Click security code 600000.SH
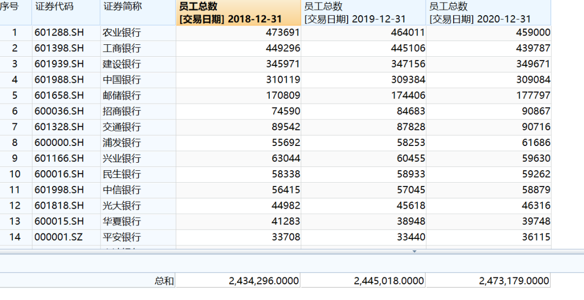Screen dimensions: 584x300 point(59,142)
